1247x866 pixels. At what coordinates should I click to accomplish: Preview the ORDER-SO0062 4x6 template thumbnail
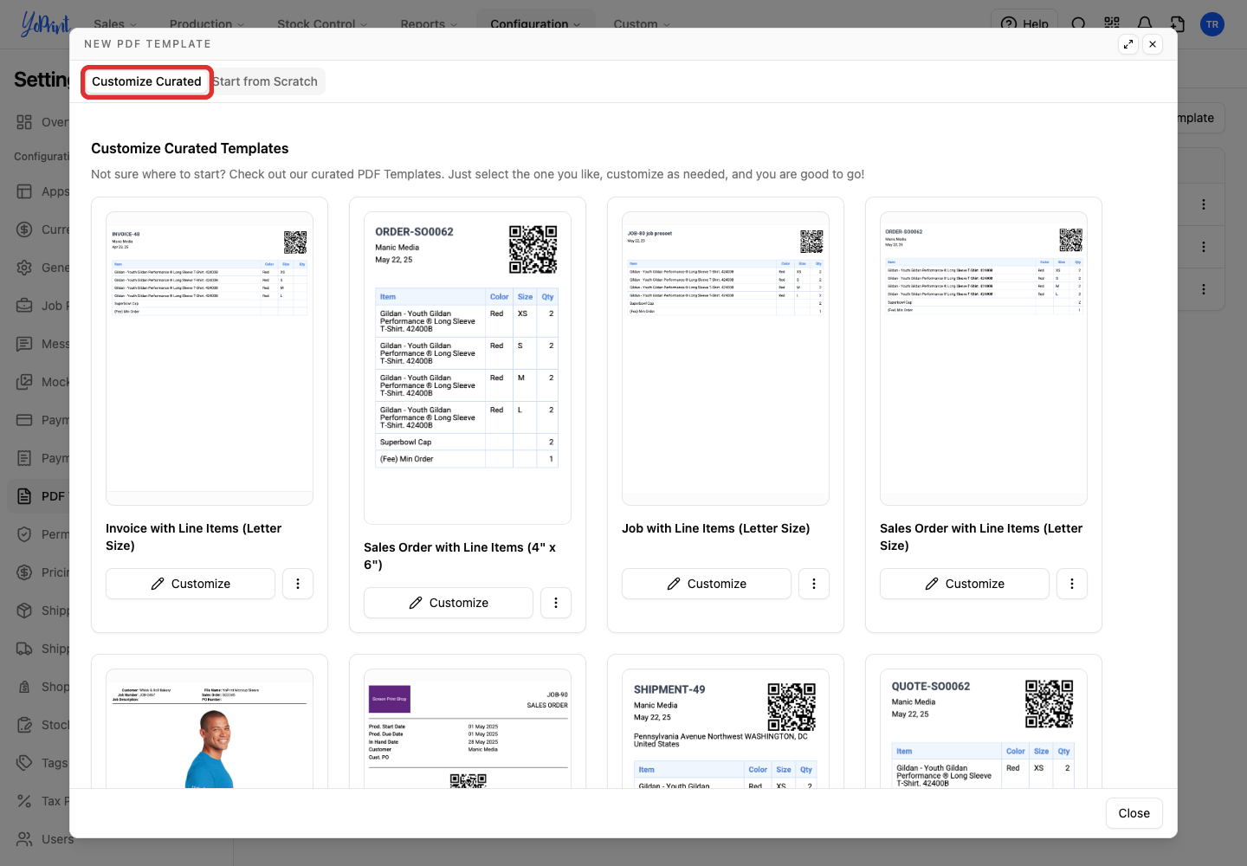pyautogui.click(x=468, y=368)
